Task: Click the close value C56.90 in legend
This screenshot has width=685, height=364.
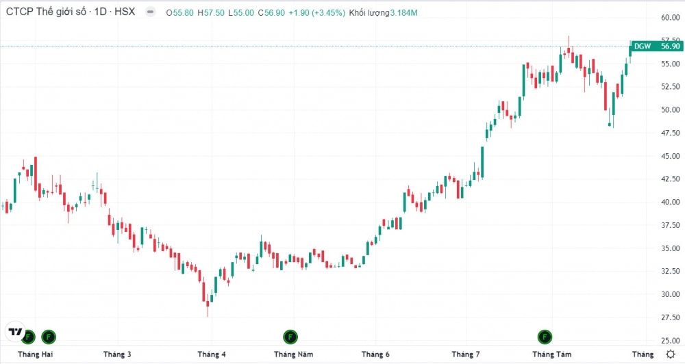Action: coord(271,12)
